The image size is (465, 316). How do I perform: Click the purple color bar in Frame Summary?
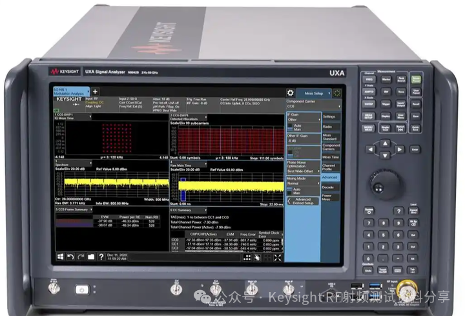(x=74, y=225)
